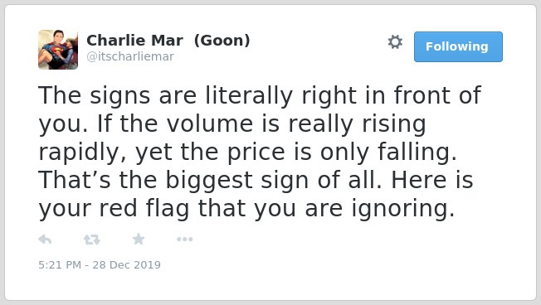Click the tweet line 'That's the biggest sign'
This screenshot has height=305, width=541.
[256, 180]
